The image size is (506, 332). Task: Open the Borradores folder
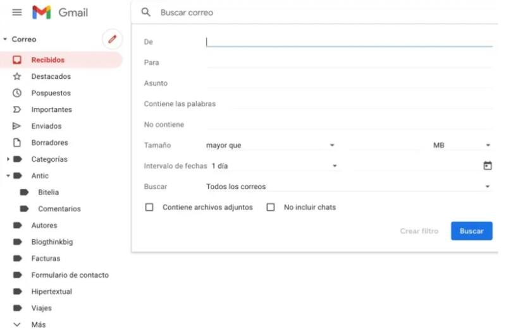(x=49, y=143)
